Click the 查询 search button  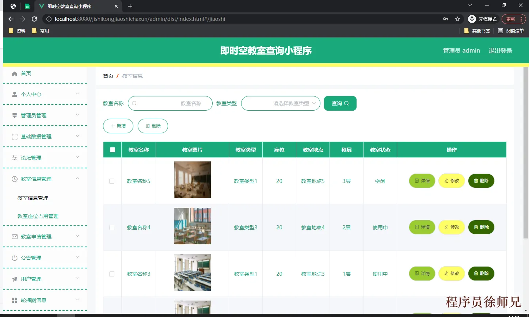(x=340, y=103)
